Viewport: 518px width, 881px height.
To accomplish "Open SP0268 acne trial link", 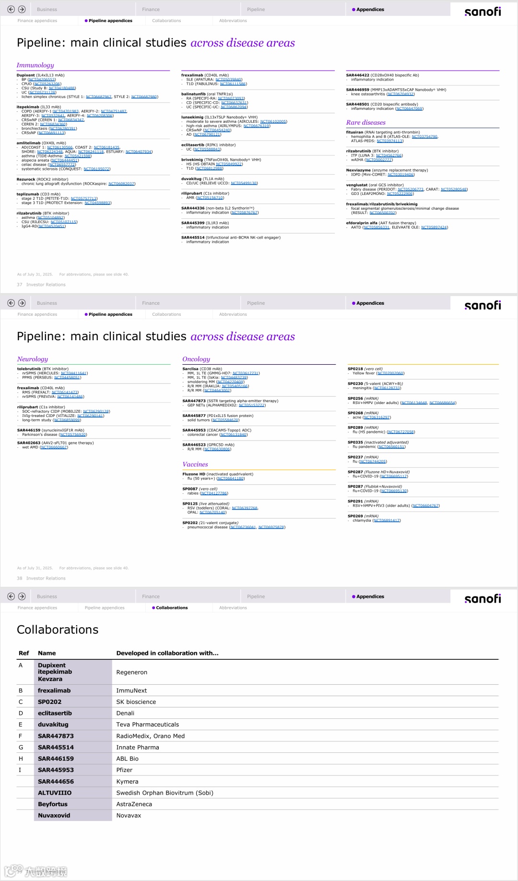I will [x=377, y=417].
